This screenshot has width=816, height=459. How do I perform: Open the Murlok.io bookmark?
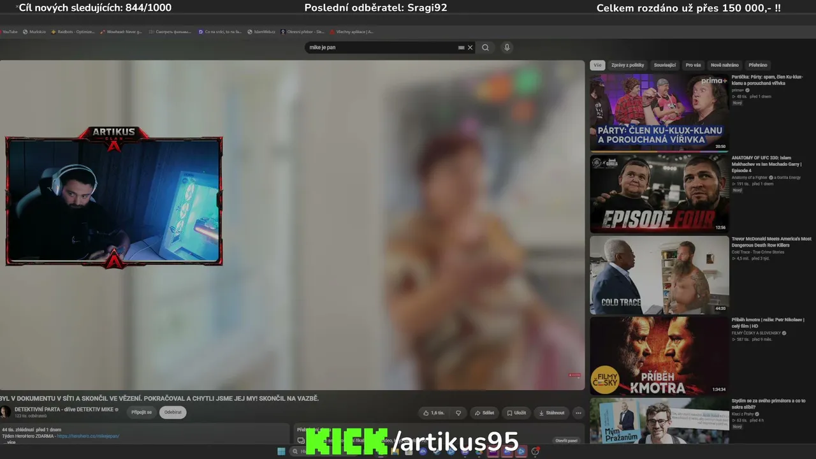click(34, 31)
